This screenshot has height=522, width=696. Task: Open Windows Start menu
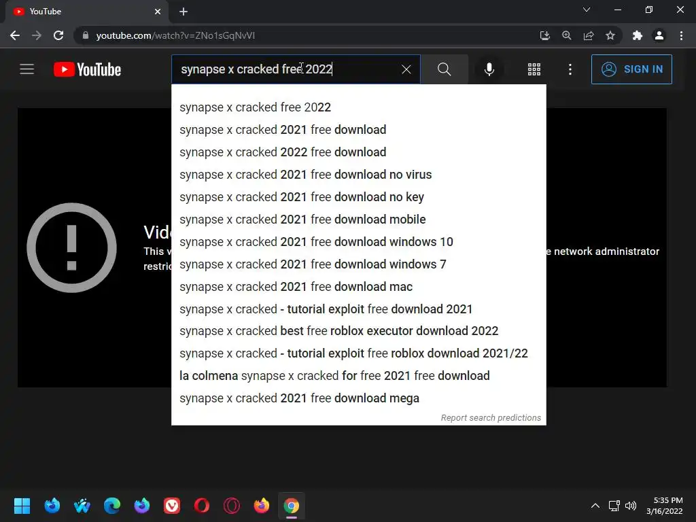(22, 506)
